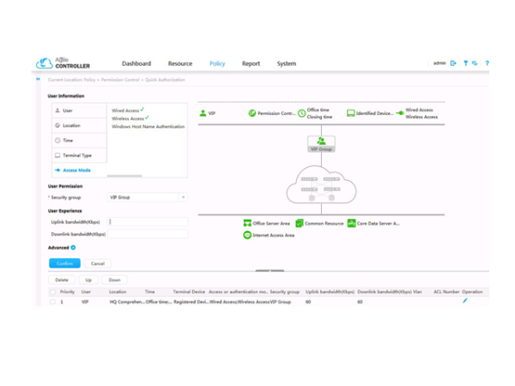The width and height of the screenshot is (515, 386).
Task: Click the Delete button
Action: [62, 280]
